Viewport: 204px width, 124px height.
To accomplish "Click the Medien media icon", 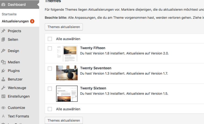I will (3, 62).
